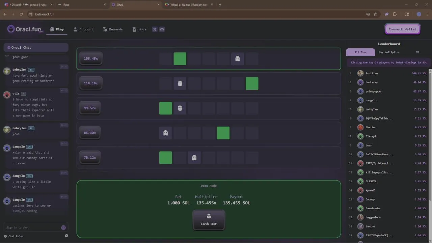The height and width of the screenshot is (243, 432).
Task: Close the Wheel of Names browser tab
Action: click(212, 5)
